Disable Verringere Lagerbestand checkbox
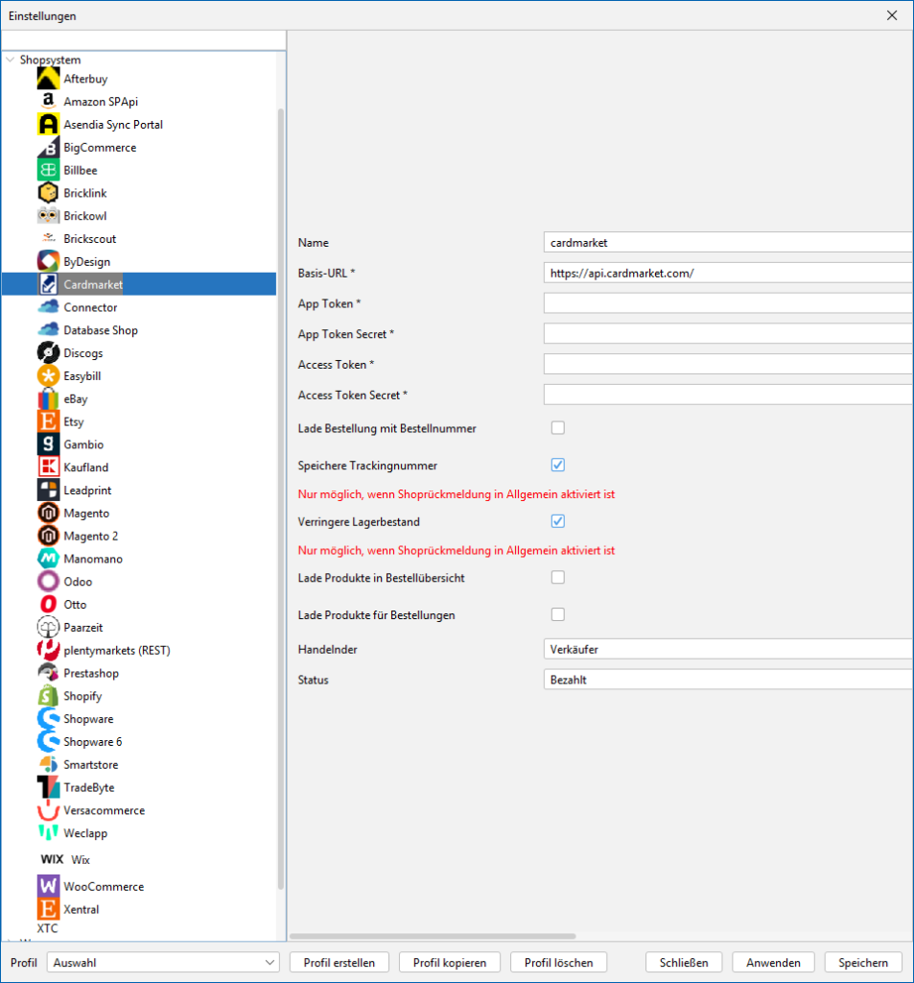Viewport: 914px width, 983px height. [x=557, y=521]
